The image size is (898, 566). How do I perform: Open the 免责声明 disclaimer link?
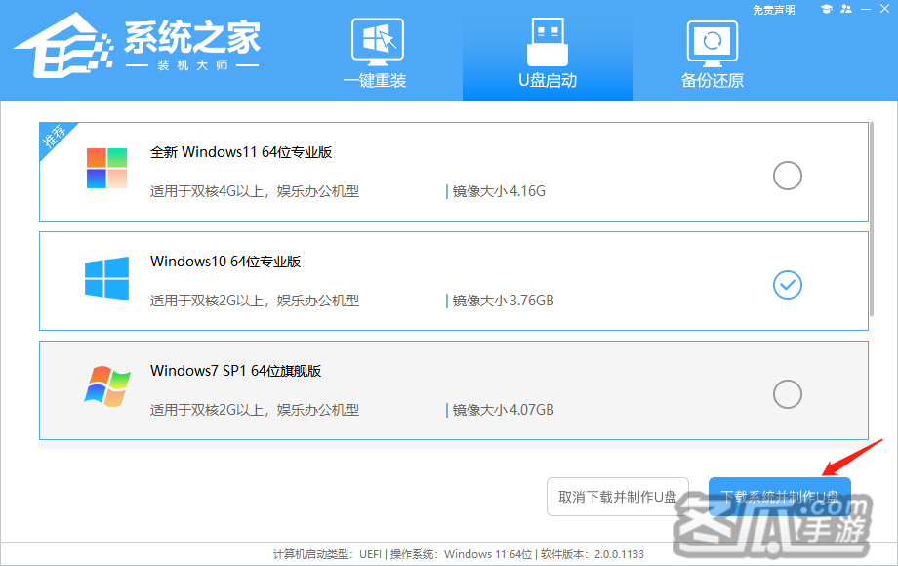coord(774,10)
